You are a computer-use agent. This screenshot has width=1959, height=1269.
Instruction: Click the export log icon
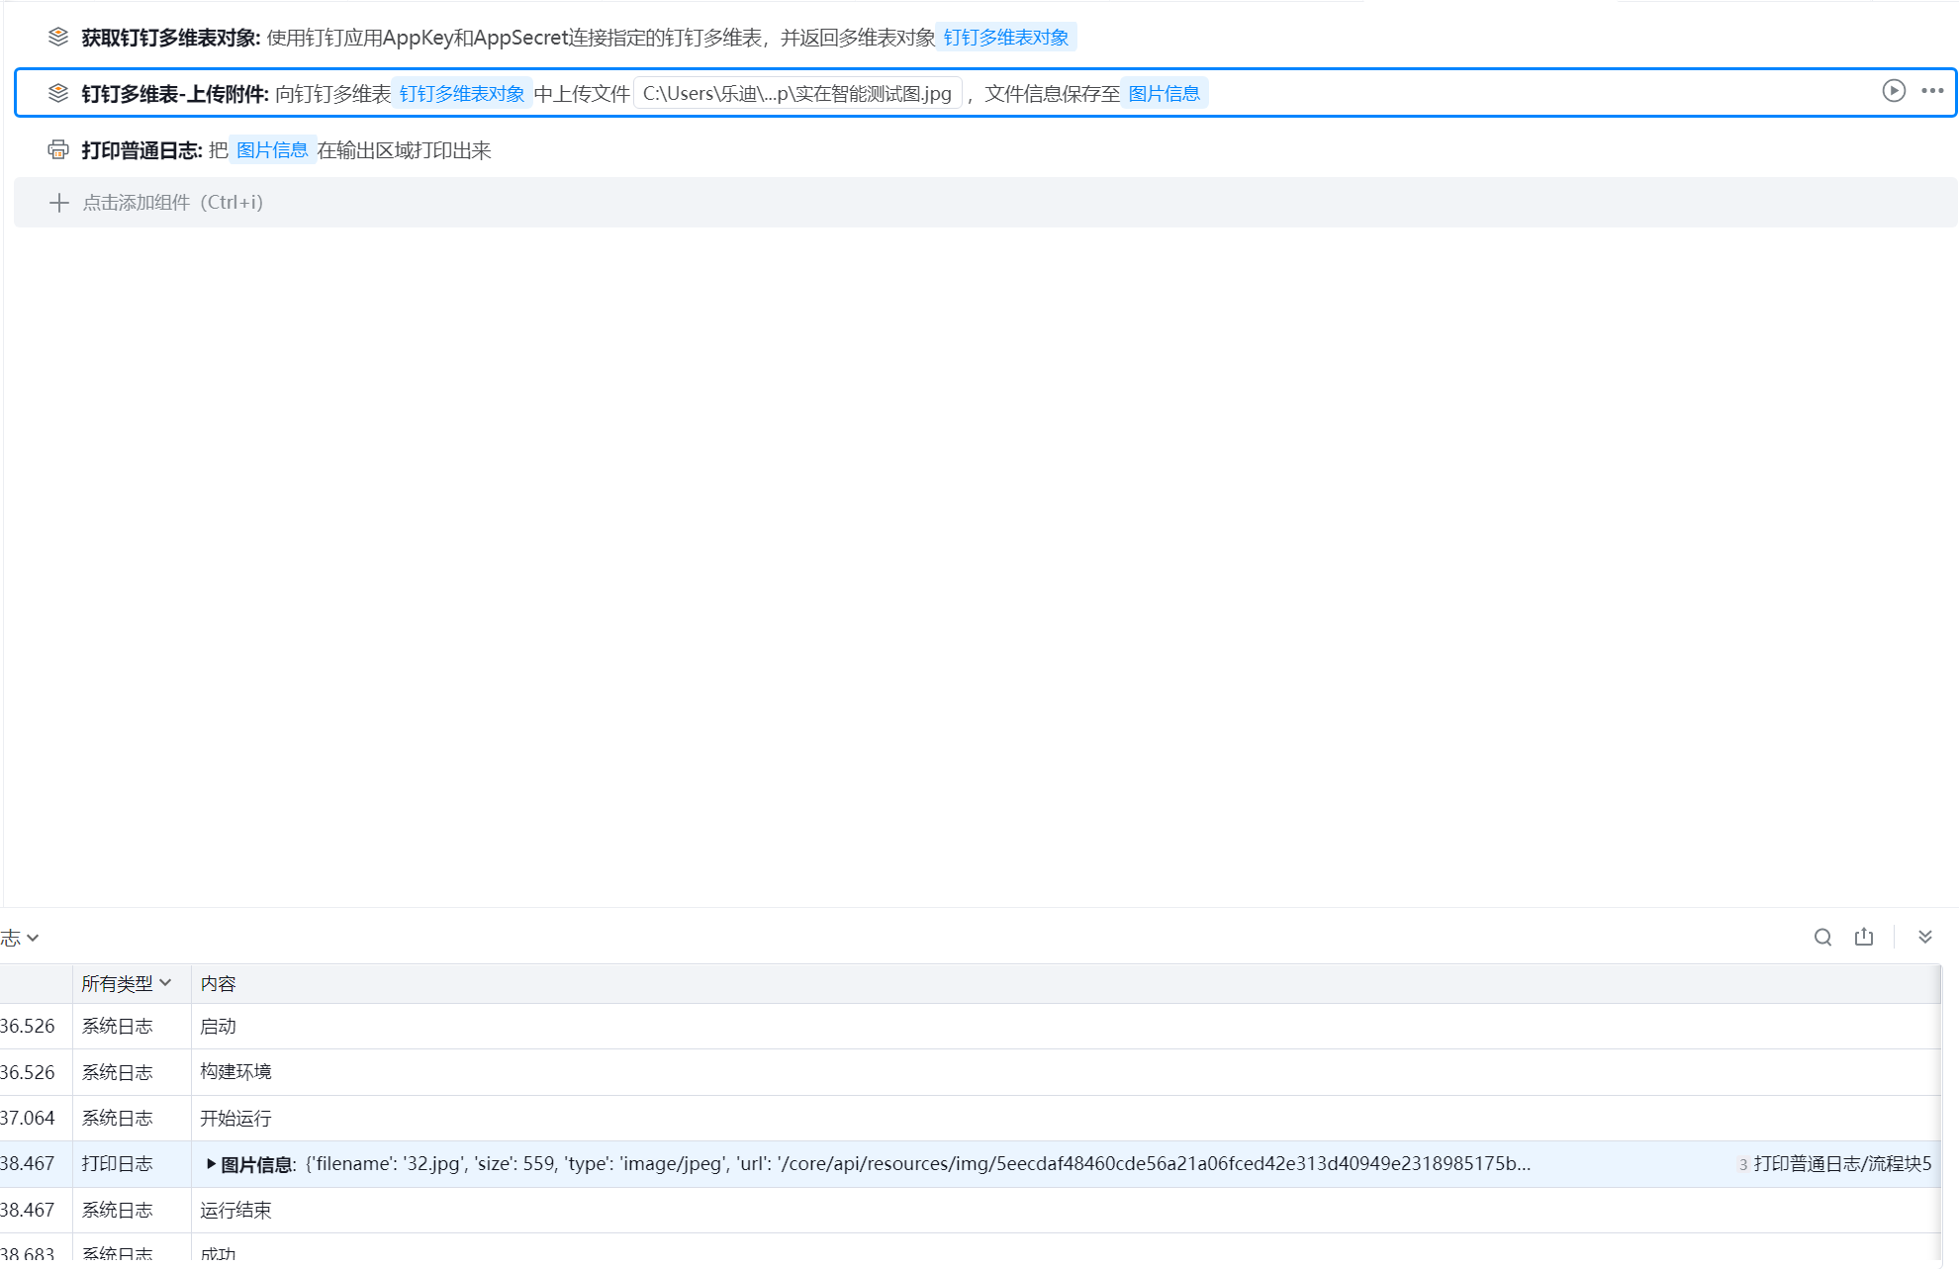pyautogui.click(x=1864, y=938)
